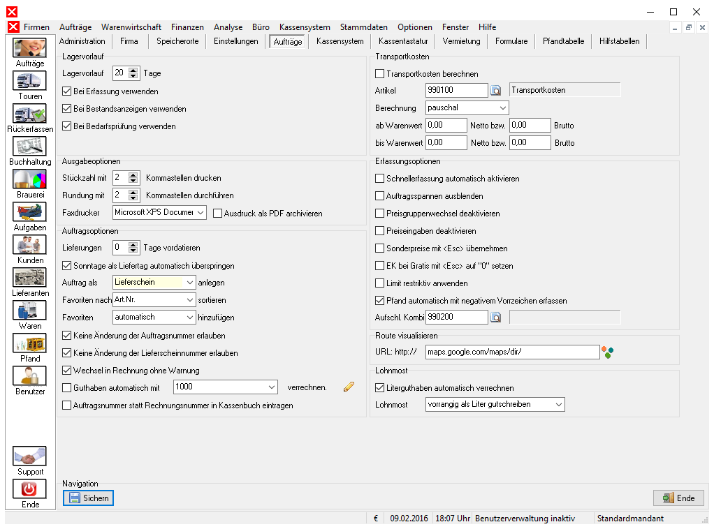The width and height of the screenshot is (714, 529).
Task: Click the colored dots icon beside the route URL
Action: 607,352
